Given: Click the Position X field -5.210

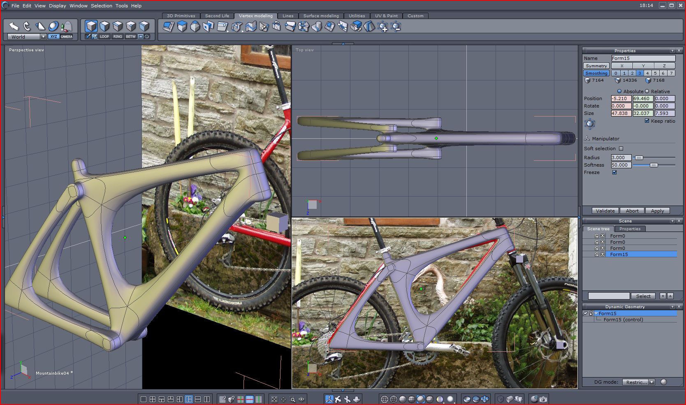Looking at the screenshot, I should tap(621, 98).
